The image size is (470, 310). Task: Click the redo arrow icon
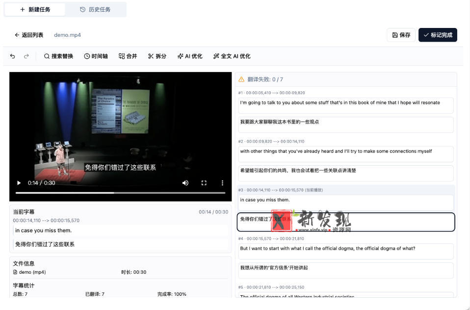click(x=26, y=56)
